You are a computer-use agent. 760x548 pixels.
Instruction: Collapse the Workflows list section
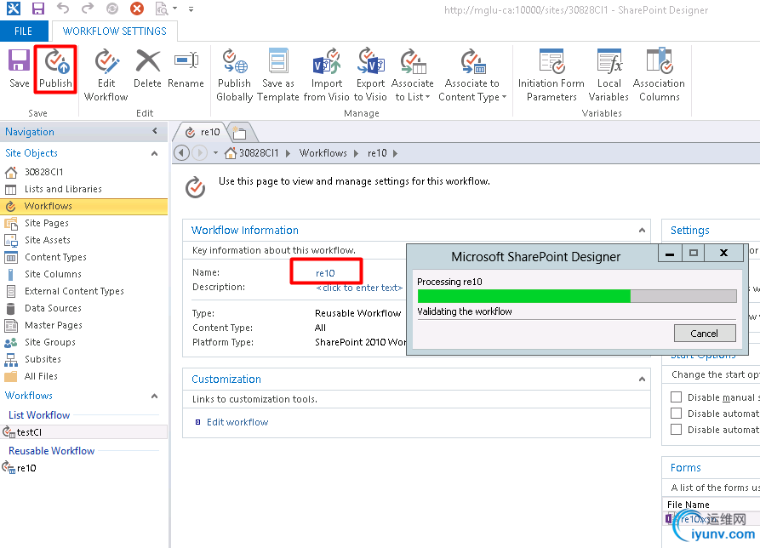[155, 396]
